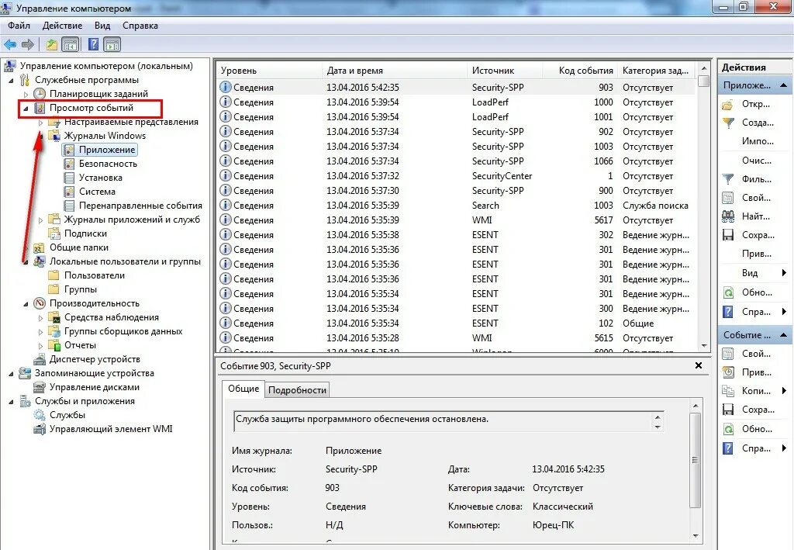The height and width of the screenshot is (550, 794).
Task: Click the filter funnel icon next to Филь...
Action: point(727,179)
